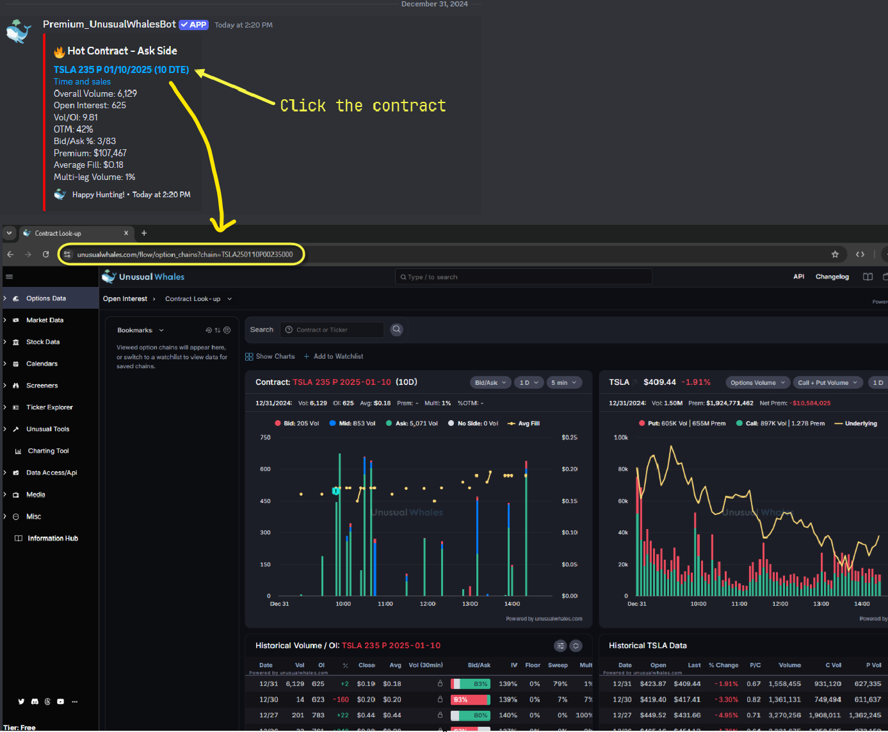Click the Contract or Ticker search field
The height and width of the screenshot is (732, 888).
[x=332, y=330]
